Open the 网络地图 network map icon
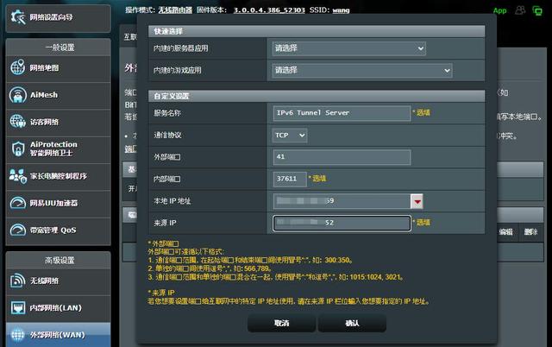Viewport: 552px width, 347px height. pos(17,67)
